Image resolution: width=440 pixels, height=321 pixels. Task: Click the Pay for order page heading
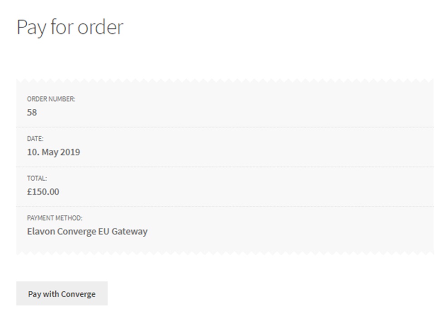pos(70,27)
